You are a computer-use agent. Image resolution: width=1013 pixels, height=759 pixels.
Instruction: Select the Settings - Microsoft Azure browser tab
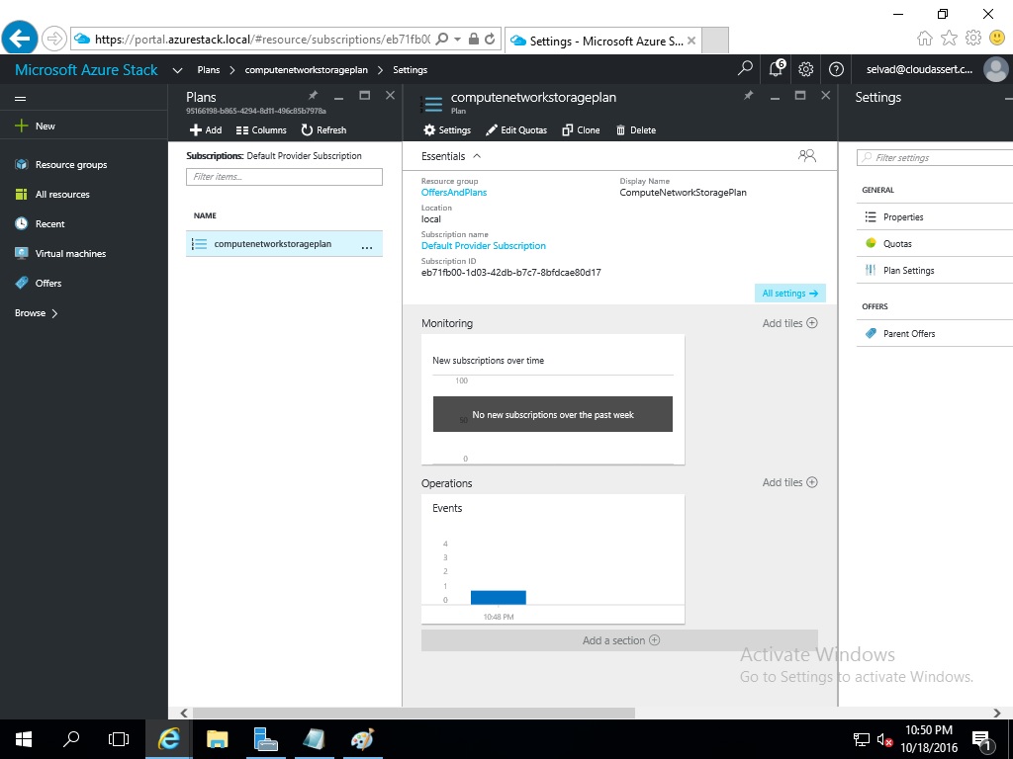602,41
